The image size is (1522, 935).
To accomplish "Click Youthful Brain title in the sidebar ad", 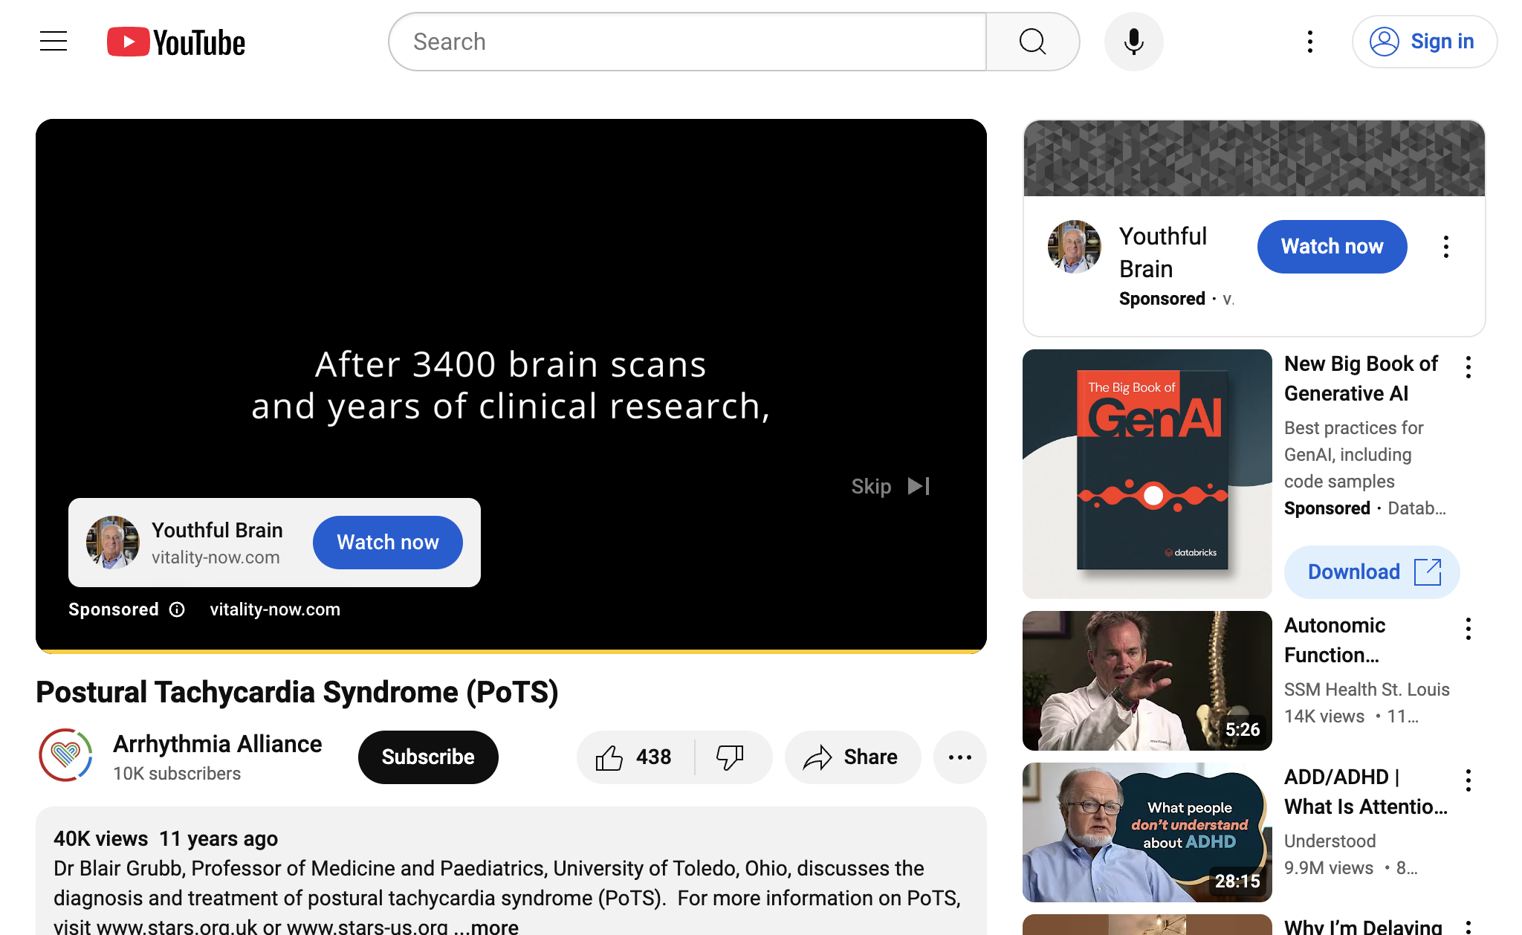I will (x=1163, y=253).
